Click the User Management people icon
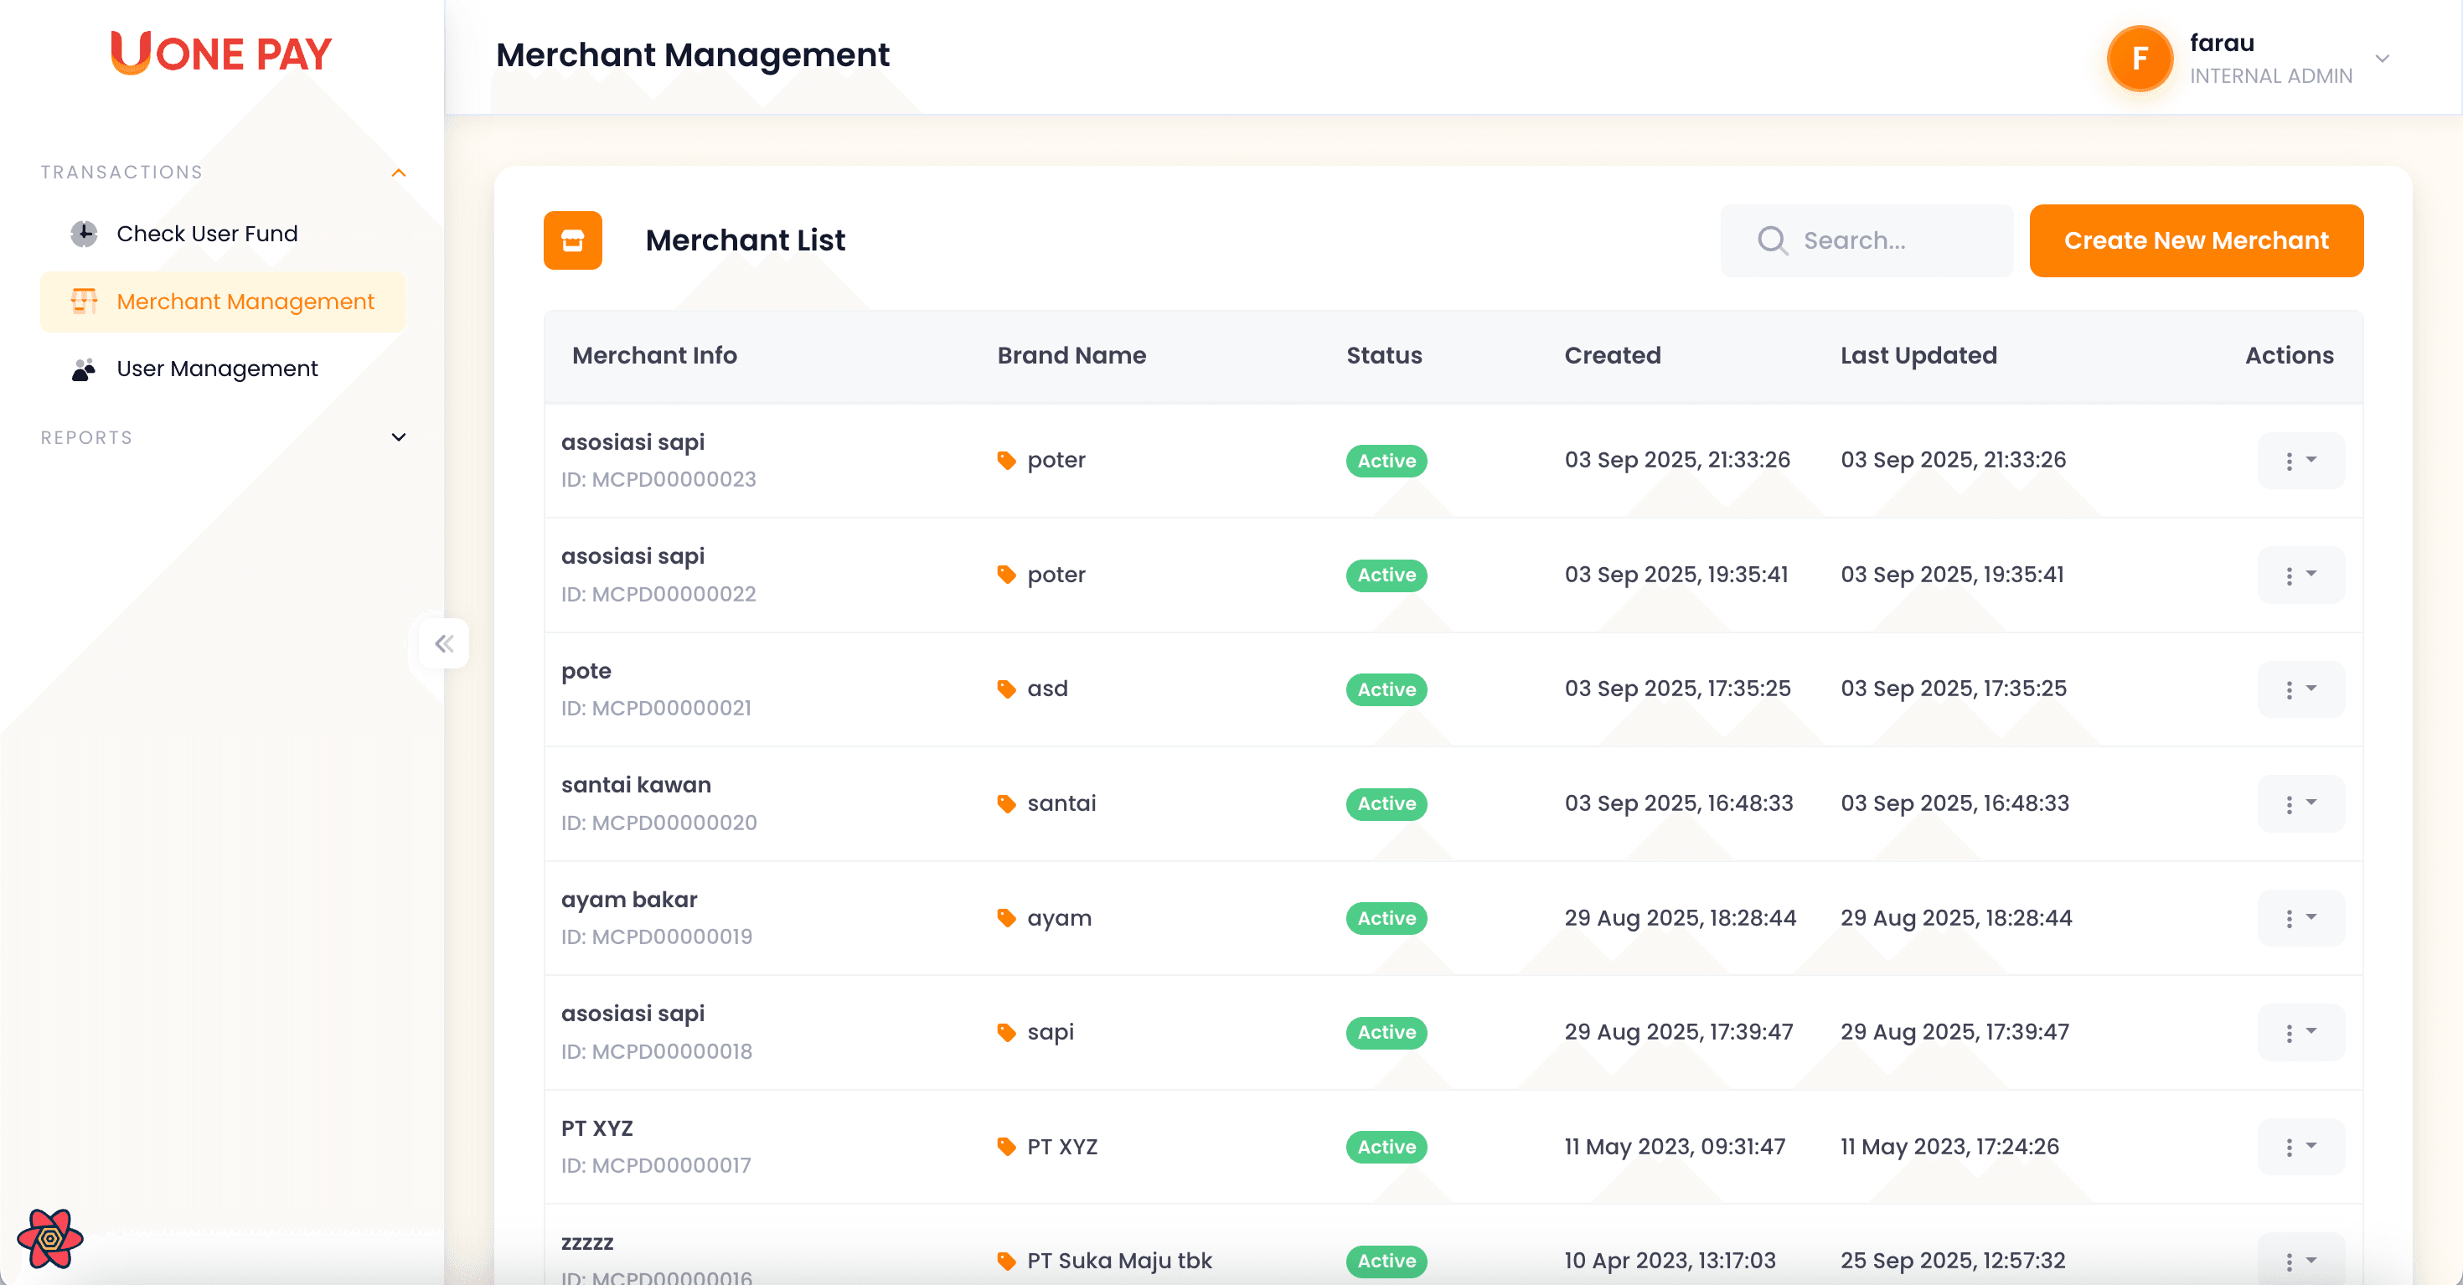The image size is (2463, 1285). tap(83, 369)
